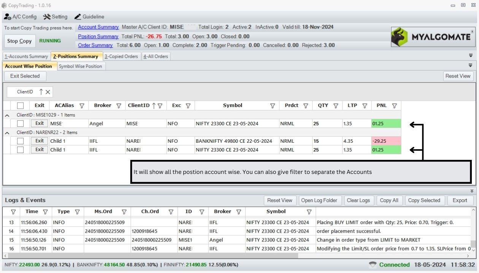Exit the BANKNIFTY 49800 CE position
Screen dimensions: 479x273
pyautogui.click(x=40, y=141)
